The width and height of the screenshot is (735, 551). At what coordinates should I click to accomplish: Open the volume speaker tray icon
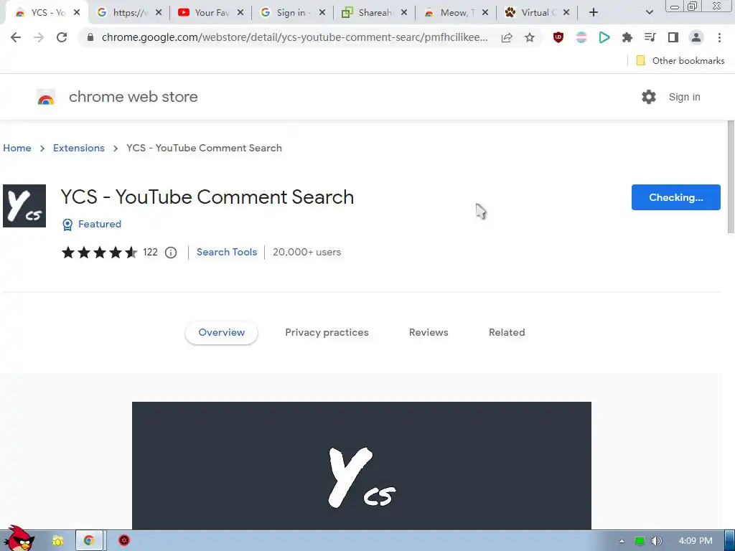coord(656,541)
